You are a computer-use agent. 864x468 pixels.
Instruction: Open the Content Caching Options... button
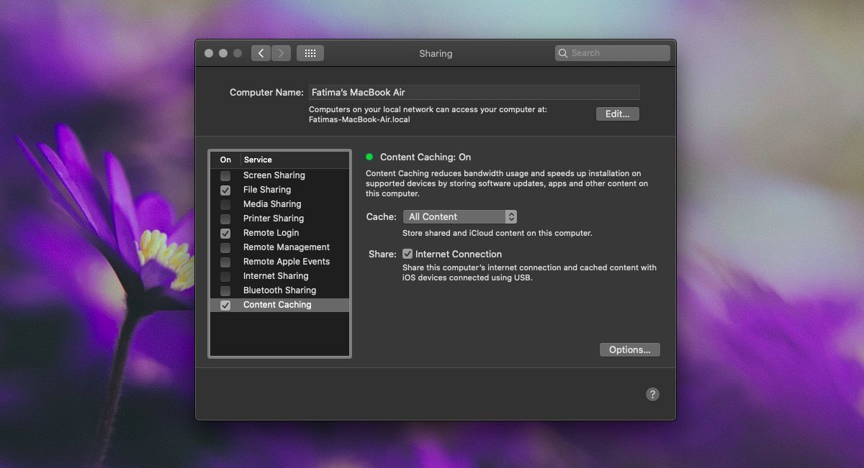(629, 349)
